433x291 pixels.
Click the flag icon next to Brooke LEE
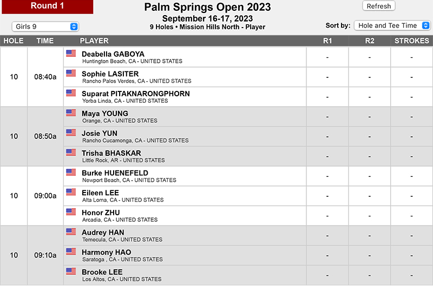(x=71, y=272)
